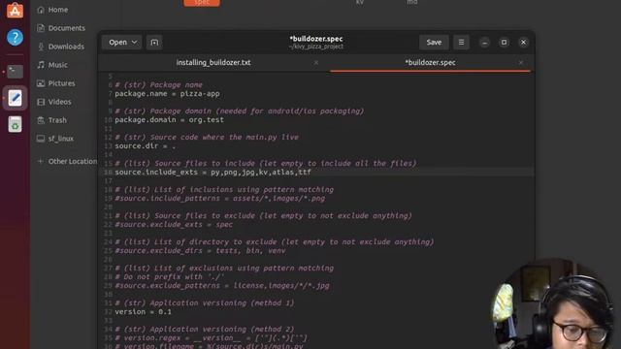621x349 pixels.
Task: Switch to *buildozer.spec tab
Action: [430, 62]
